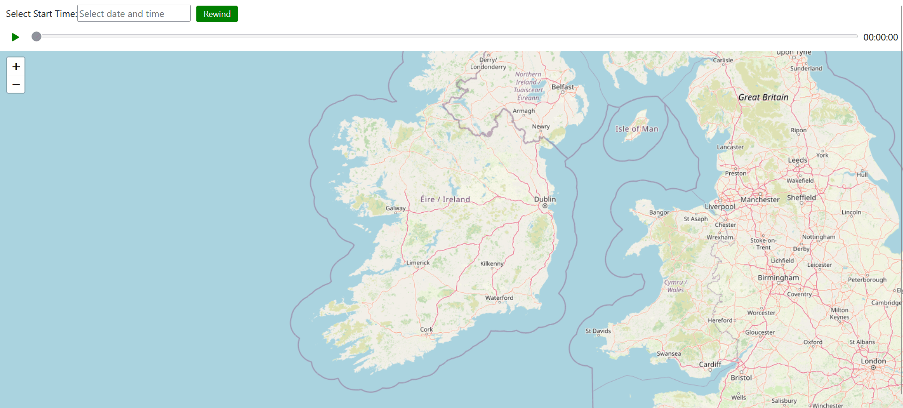The image size is (903, 408).
Task: Click the Limerick label
Action: (418, 263)
